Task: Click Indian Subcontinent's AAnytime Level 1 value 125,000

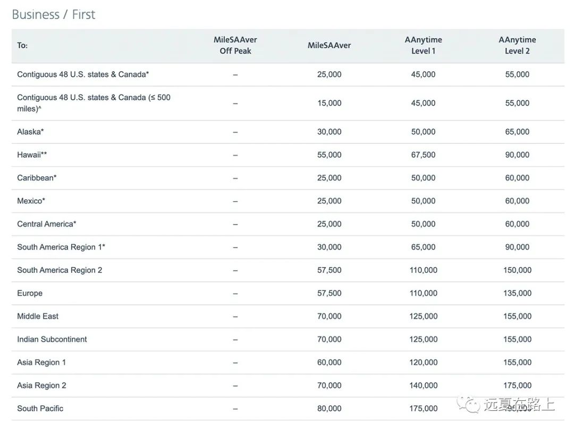Action: [x=423, y=339]
